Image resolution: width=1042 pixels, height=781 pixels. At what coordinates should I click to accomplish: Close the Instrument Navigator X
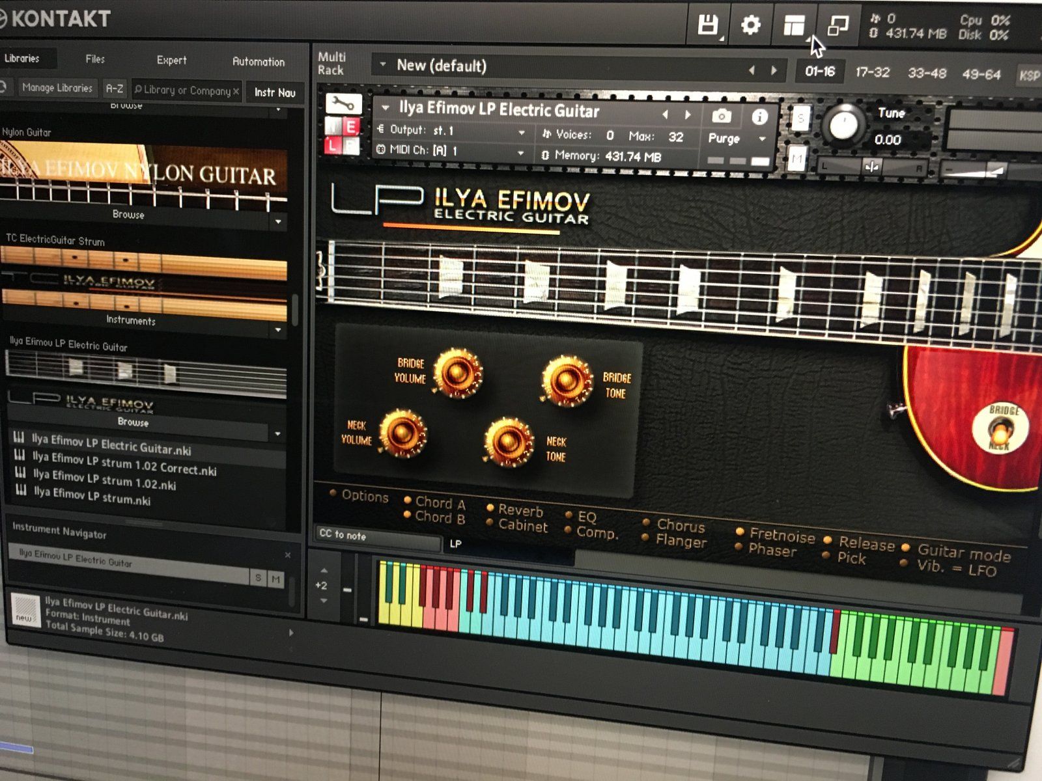pos(287,555)
